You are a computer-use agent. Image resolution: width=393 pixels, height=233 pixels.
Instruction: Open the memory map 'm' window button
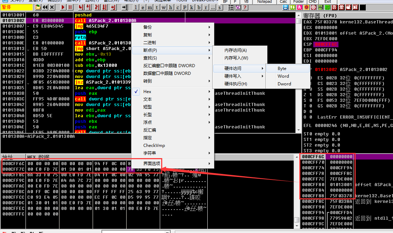point(149,7)
